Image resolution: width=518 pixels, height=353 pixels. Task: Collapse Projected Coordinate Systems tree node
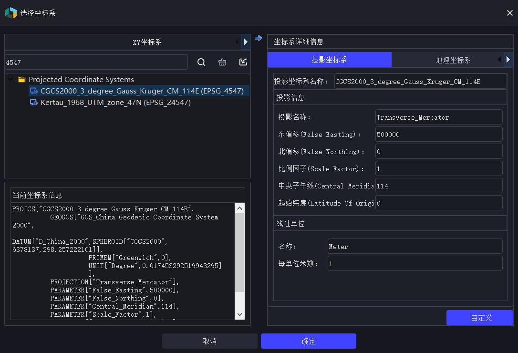(x=10, y=79)
